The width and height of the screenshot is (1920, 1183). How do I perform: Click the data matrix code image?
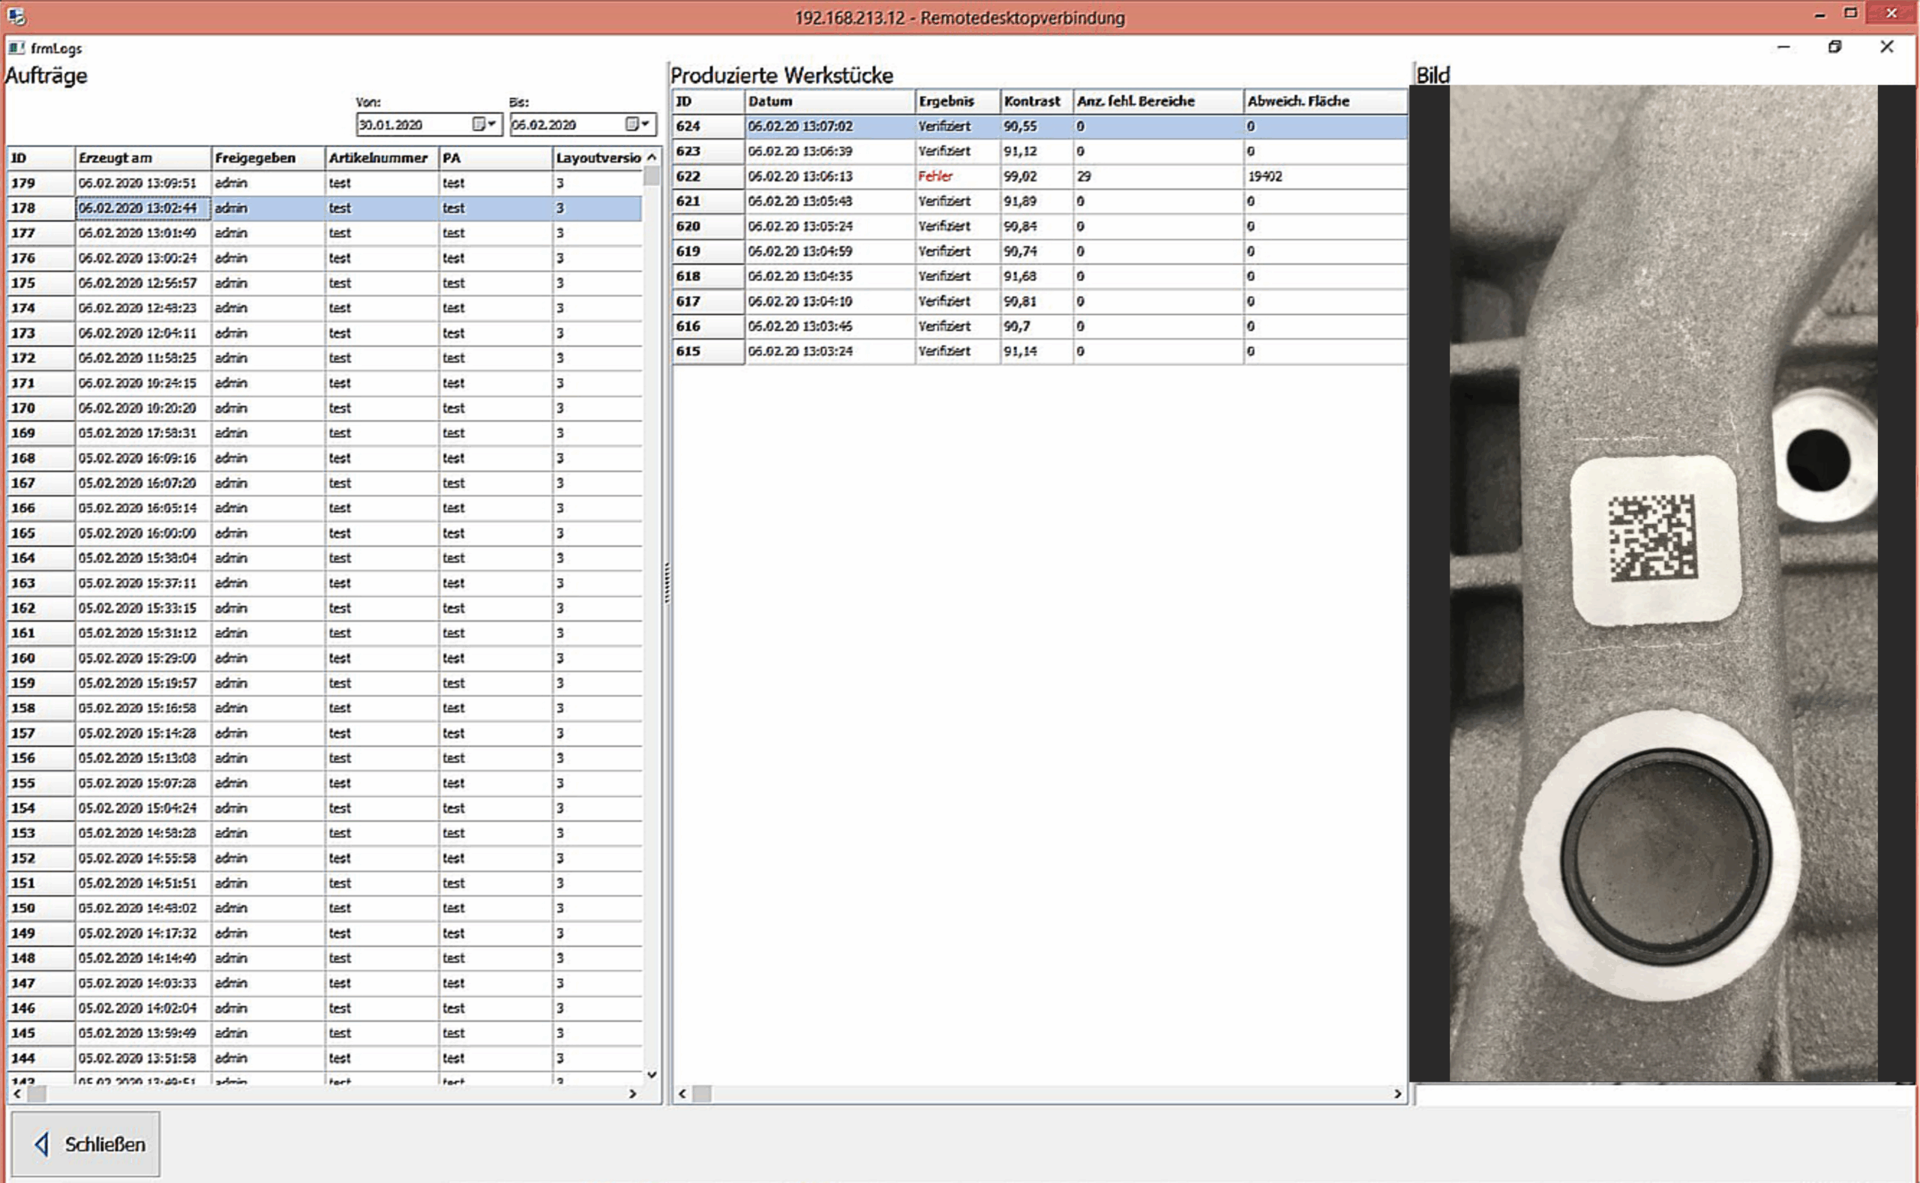coord(1652,538)
